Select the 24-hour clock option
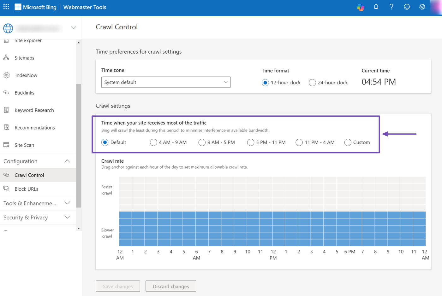The width and height of the screenshot is (442, 296). [312, 83]
